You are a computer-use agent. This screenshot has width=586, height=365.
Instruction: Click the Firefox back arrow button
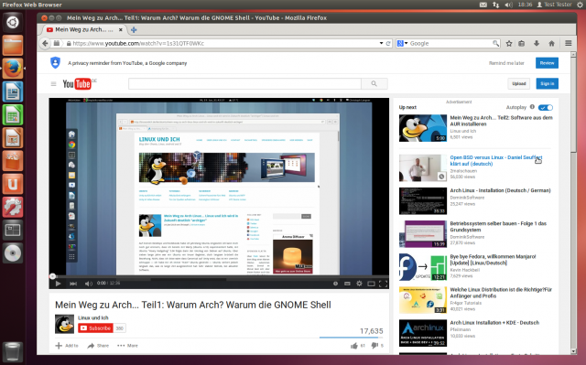pyautogui.click(x=45, y=43)
